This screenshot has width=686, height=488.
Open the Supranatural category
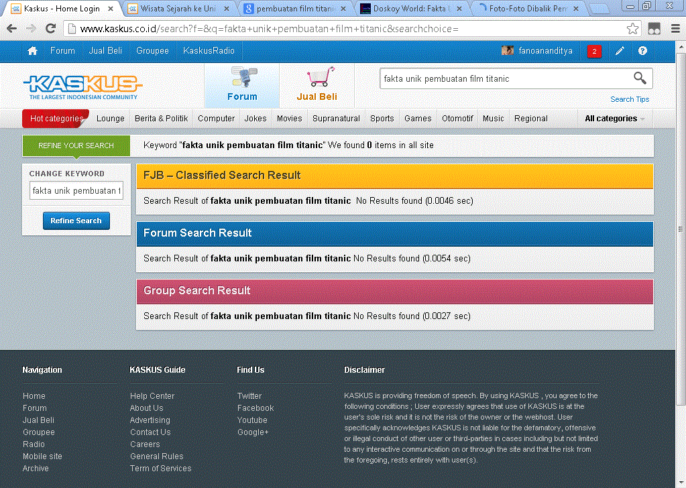point(336,119)
